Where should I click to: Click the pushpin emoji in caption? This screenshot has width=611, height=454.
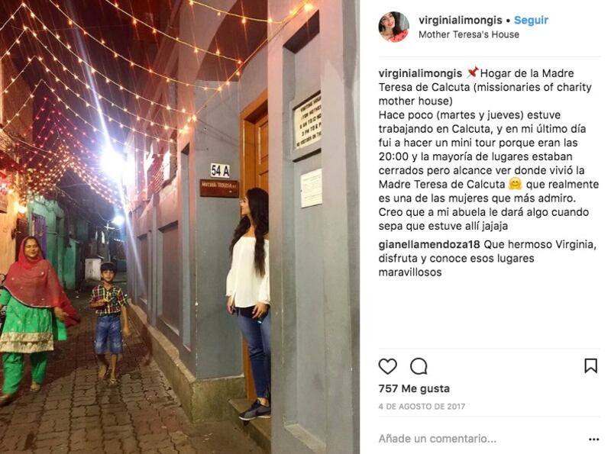[472, 72]
